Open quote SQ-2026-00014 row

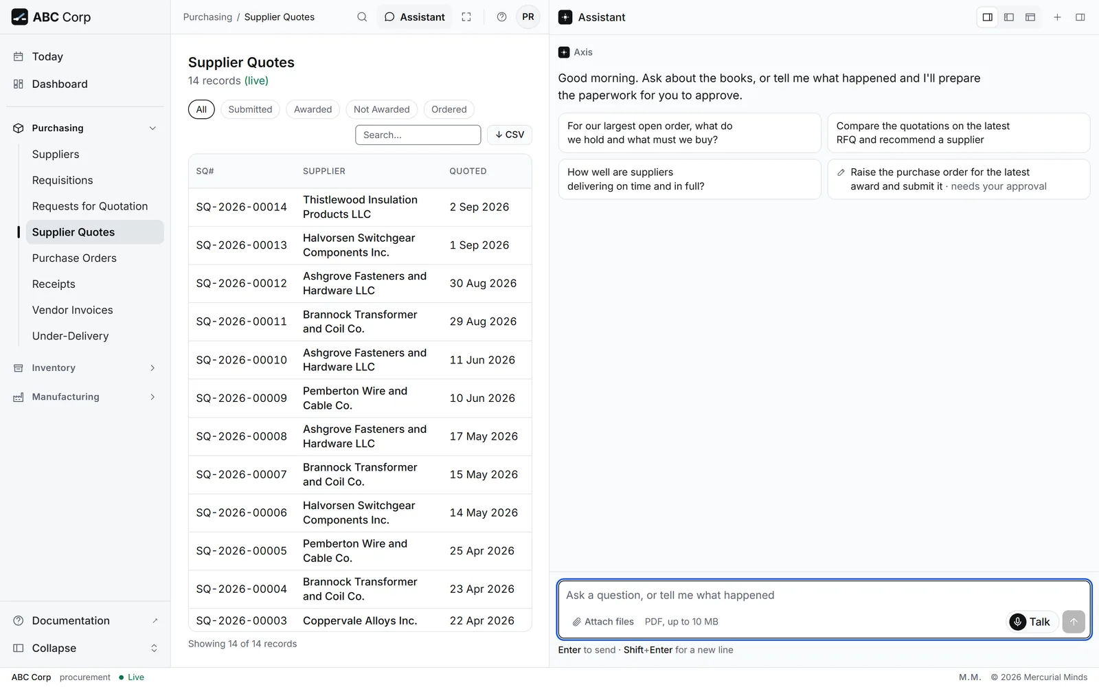pyautogui.click(x=360, y=207)
